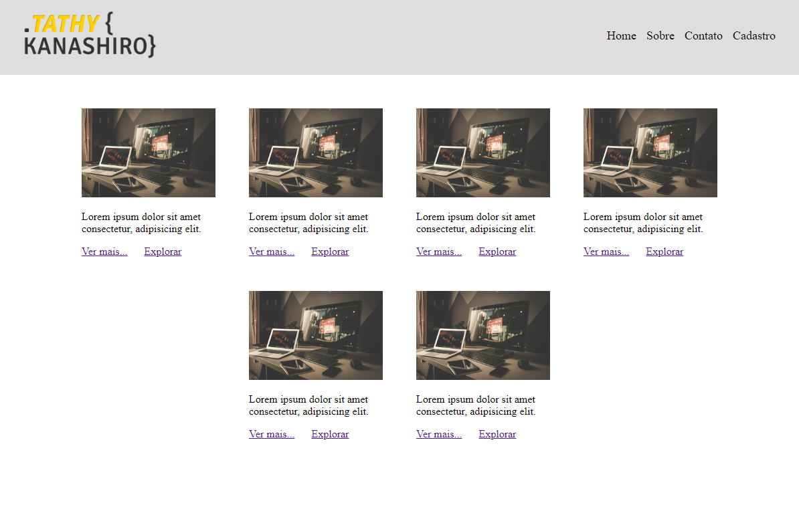Screen dimensions: 799x505
Task: Select the bottom-right card's photo
Action: pyautogui.click(x=482, y=335)
